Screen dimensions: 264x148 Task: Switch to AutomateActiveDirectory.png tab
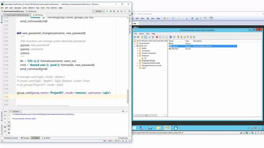[17, 15]
